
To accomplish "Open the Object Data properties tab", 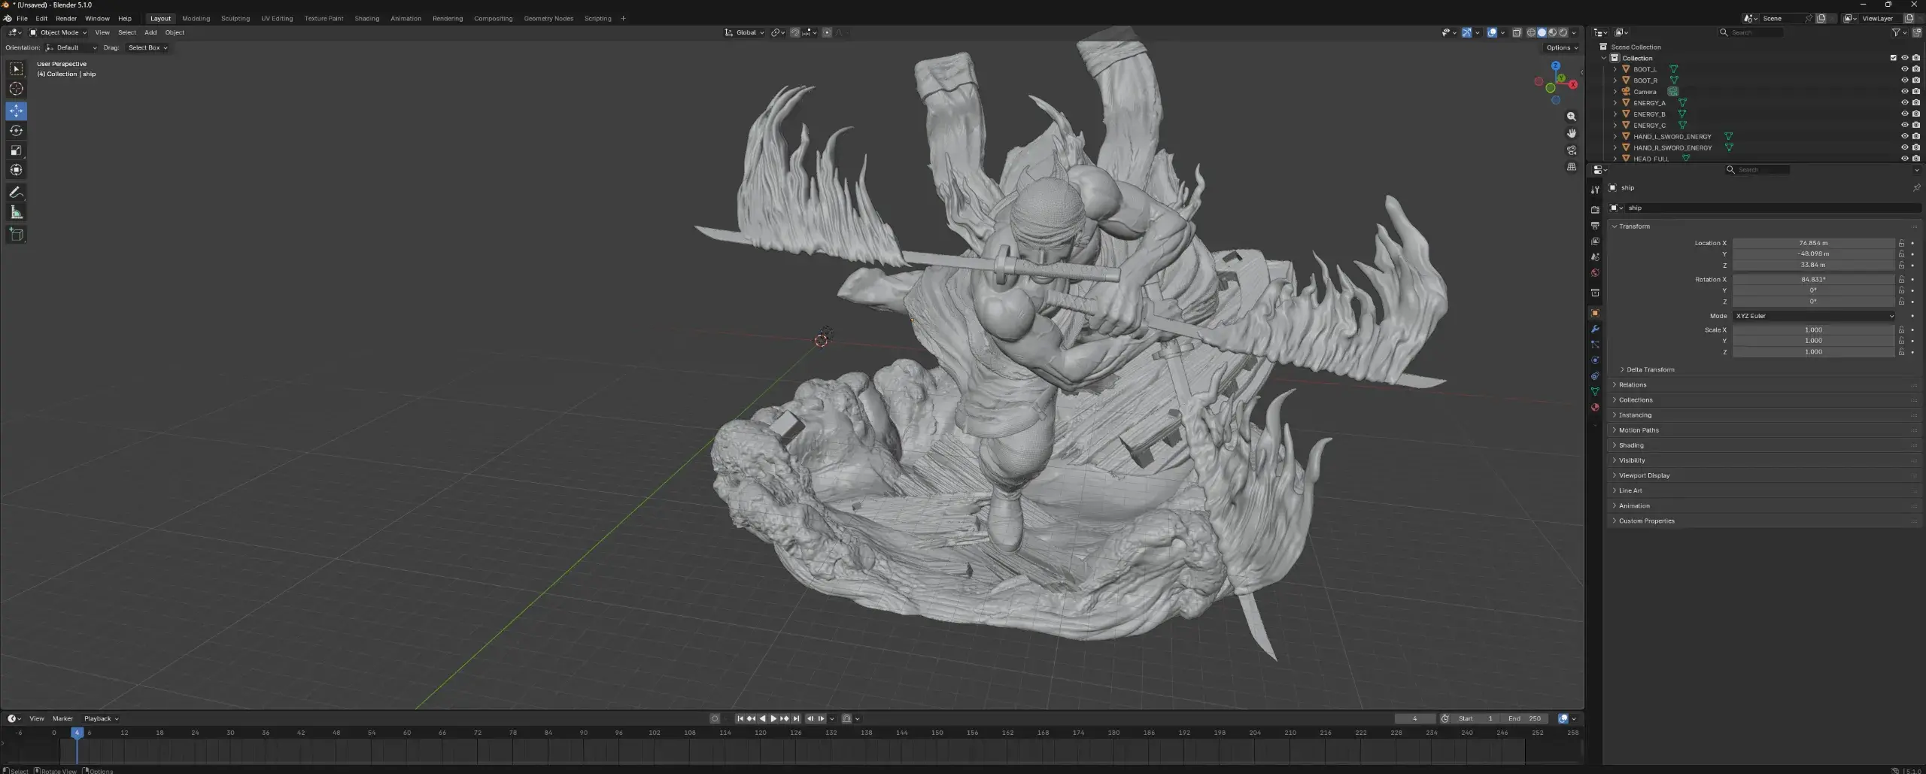I will coord(1595,392).
